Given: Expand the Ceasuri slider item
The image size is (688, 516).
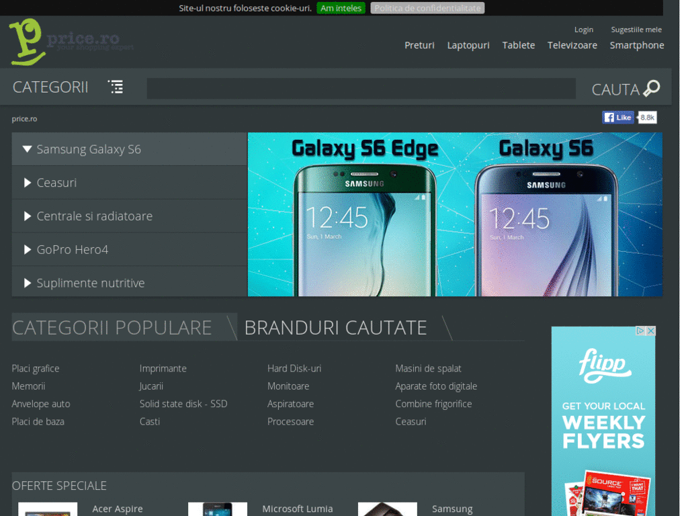Looking at the screenshot, I should 130,183.
